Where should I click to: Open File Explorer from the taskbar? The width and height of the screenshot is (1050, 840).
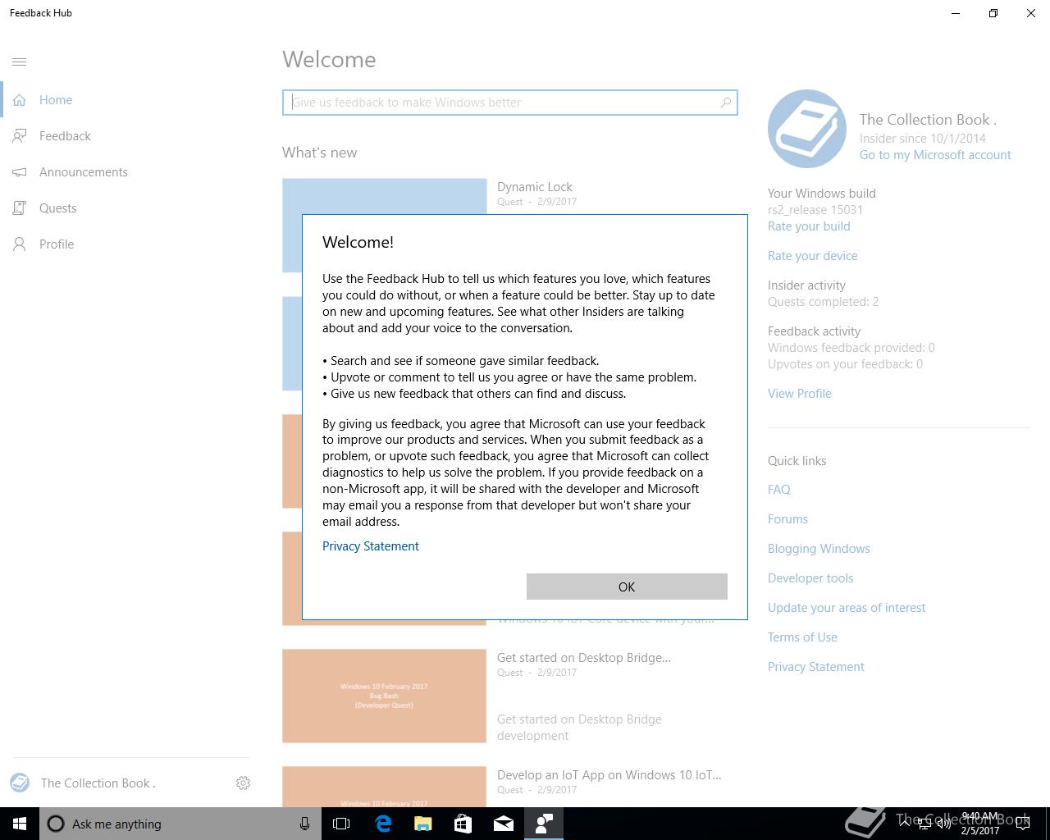[423, 824]
